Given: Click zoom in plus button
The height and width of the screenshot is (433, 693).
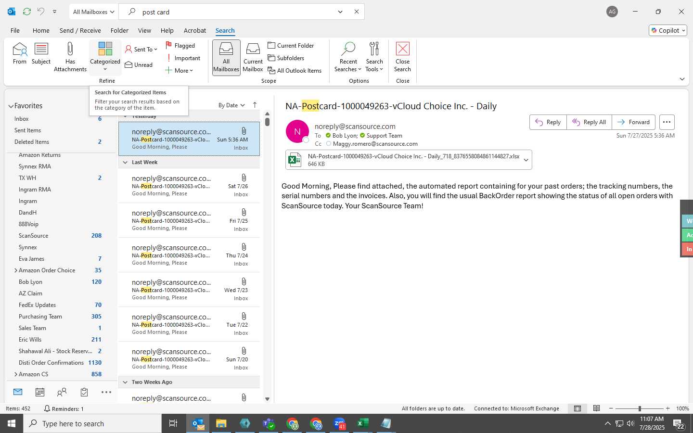Looking at the screenshot, I should pos(667,408).
